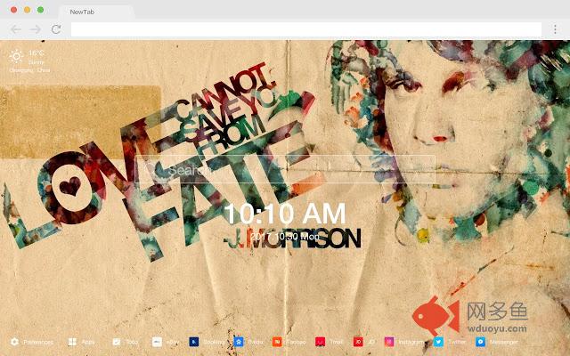The height and width of the screenshot is (356, 570).
Task: Click the sunny weather widget
Action: tap(17, 56)
